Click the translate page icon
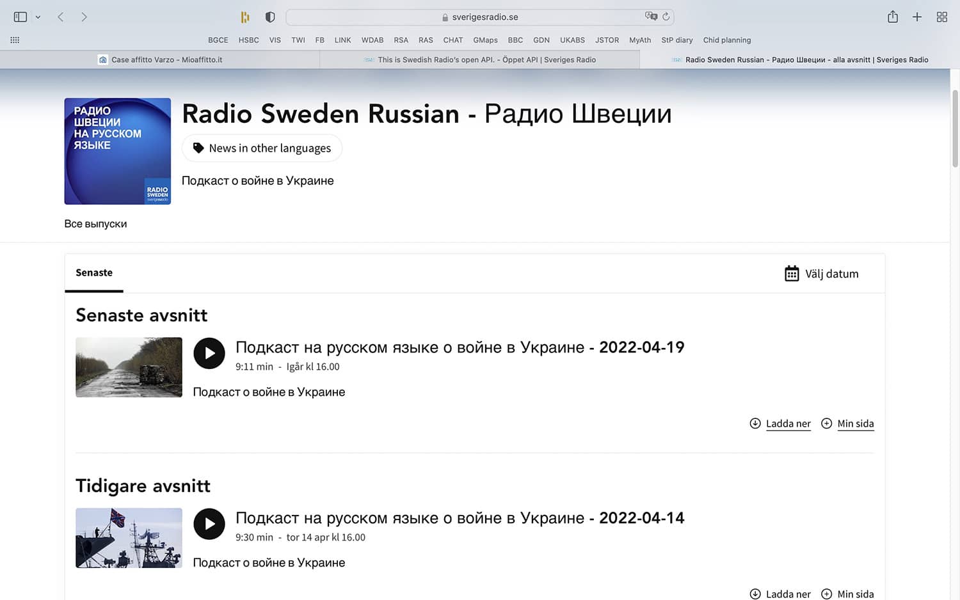 coord(651,17)
